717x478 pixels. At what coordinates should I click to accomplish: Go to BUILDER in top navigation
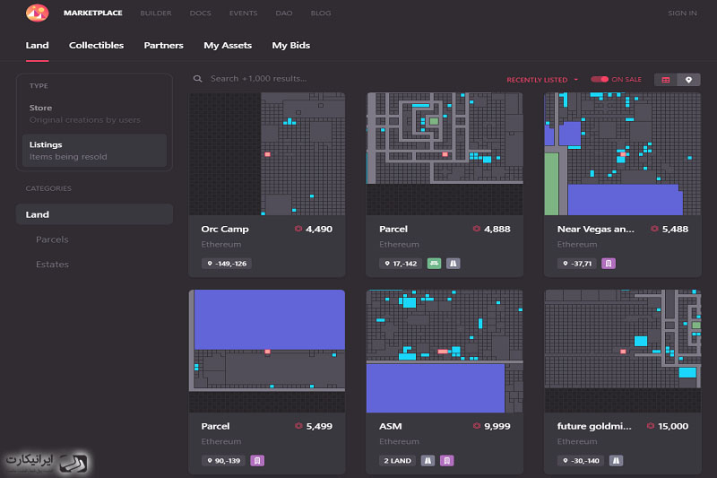coord(156,13)
